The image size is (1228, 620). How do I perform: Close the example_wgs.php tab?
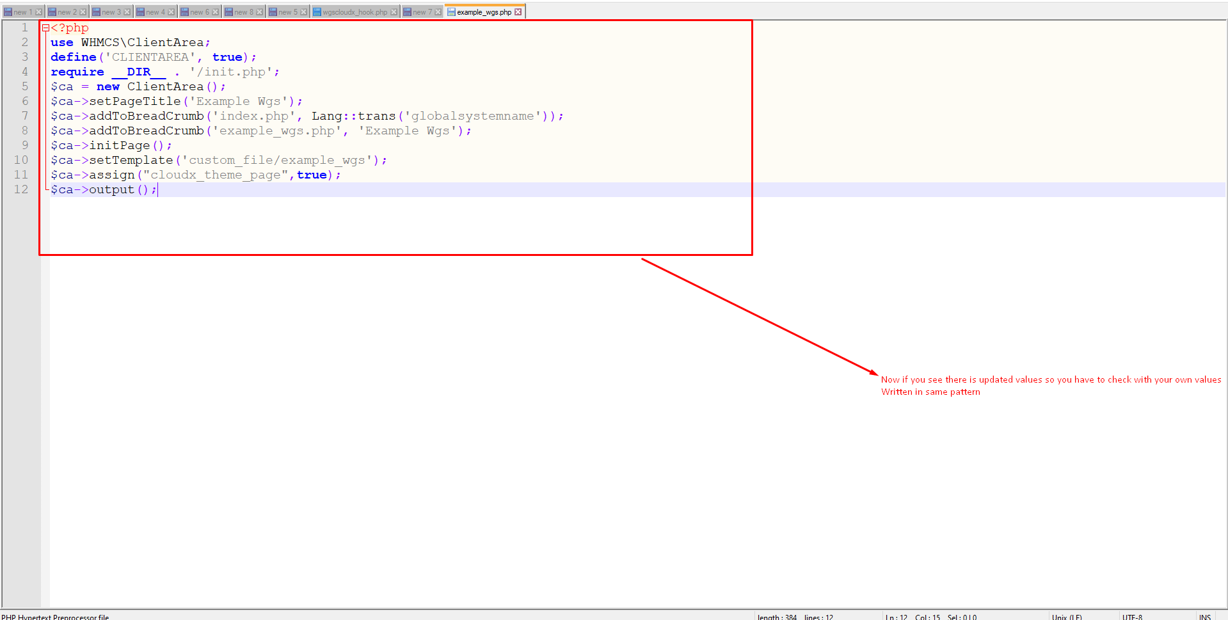click(518, 12)
